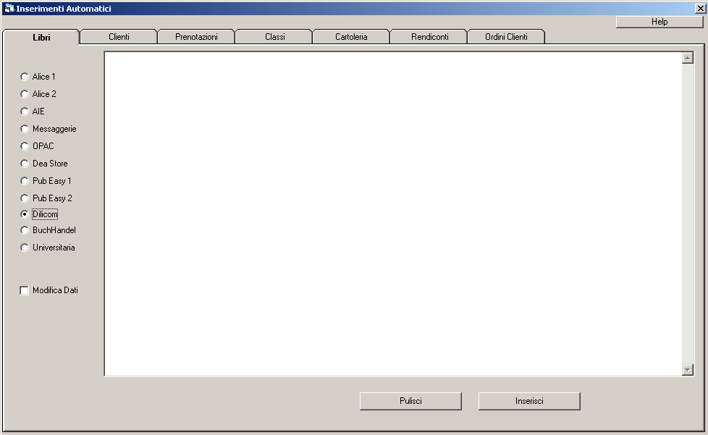Switch to Ordini Clienti tab
The width and height of the screenshot is (708, 435).
506,37
